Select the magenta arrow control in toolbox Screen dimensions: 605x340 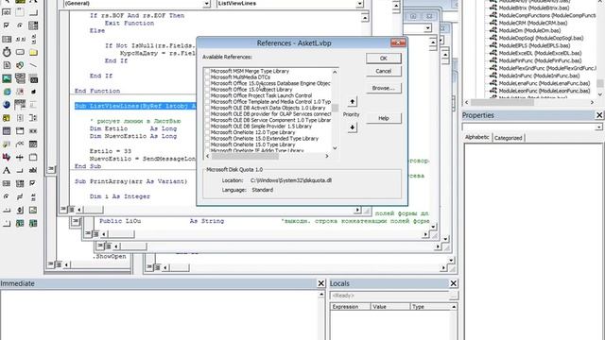[7, 157]
